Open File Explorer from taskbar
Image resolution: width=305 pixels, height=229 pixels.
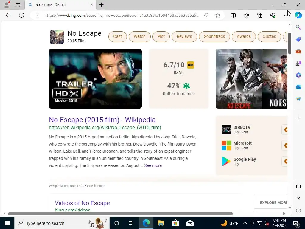[161, 223]
